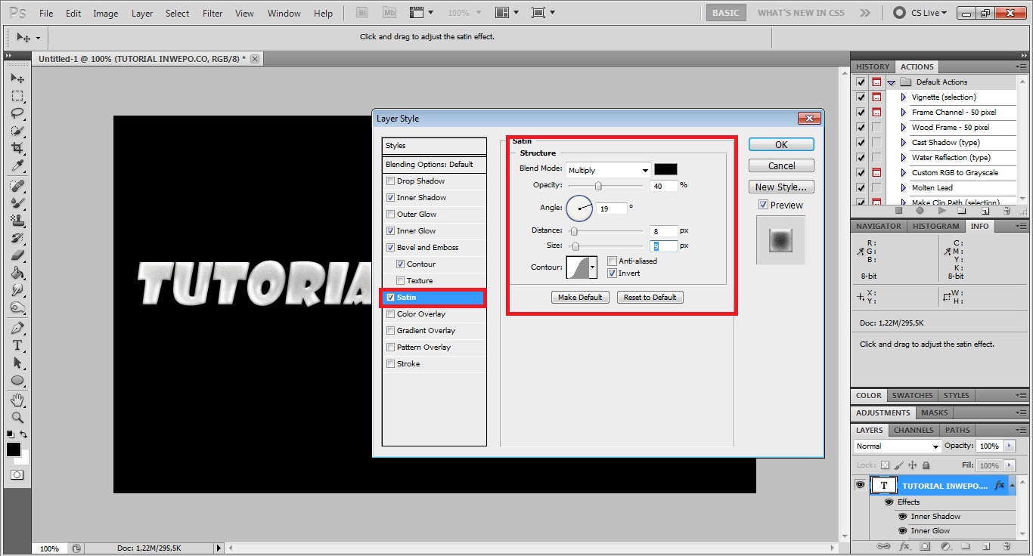Select the Horizontal Type tool
Viewport: 1033px width, 556px height.
(x=17, y=345)
